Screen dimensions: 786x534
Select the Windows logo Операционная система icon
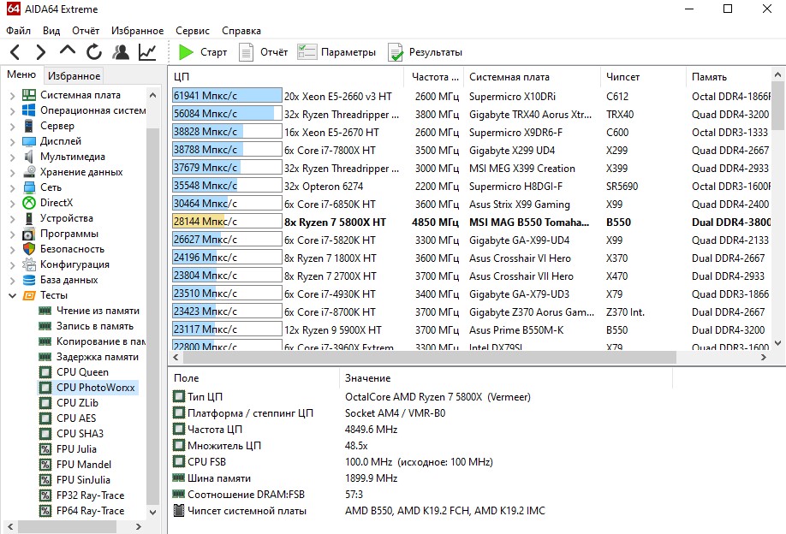[29, 110]
